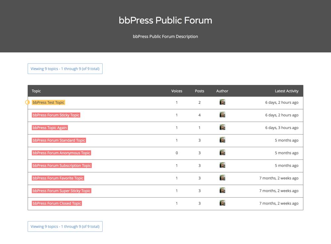Click Test Topic's 6 days, 2 hours ago
Image resolution: width=331 pixels, height=244 pixels.
point(282,102)
